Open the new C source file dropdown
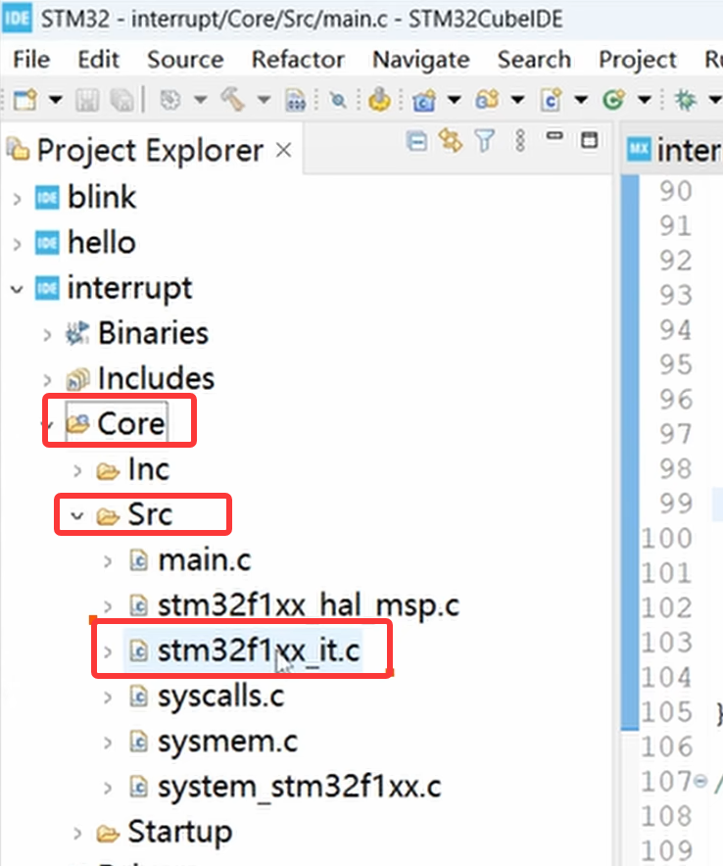Image resolution: width=723 pixels, height=866 pixels. tap(581, 100)
